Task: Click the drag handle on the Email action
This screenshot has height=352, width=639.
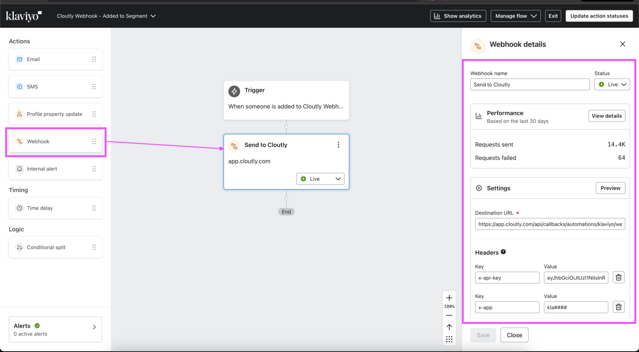Action: [x=94, y=59]
